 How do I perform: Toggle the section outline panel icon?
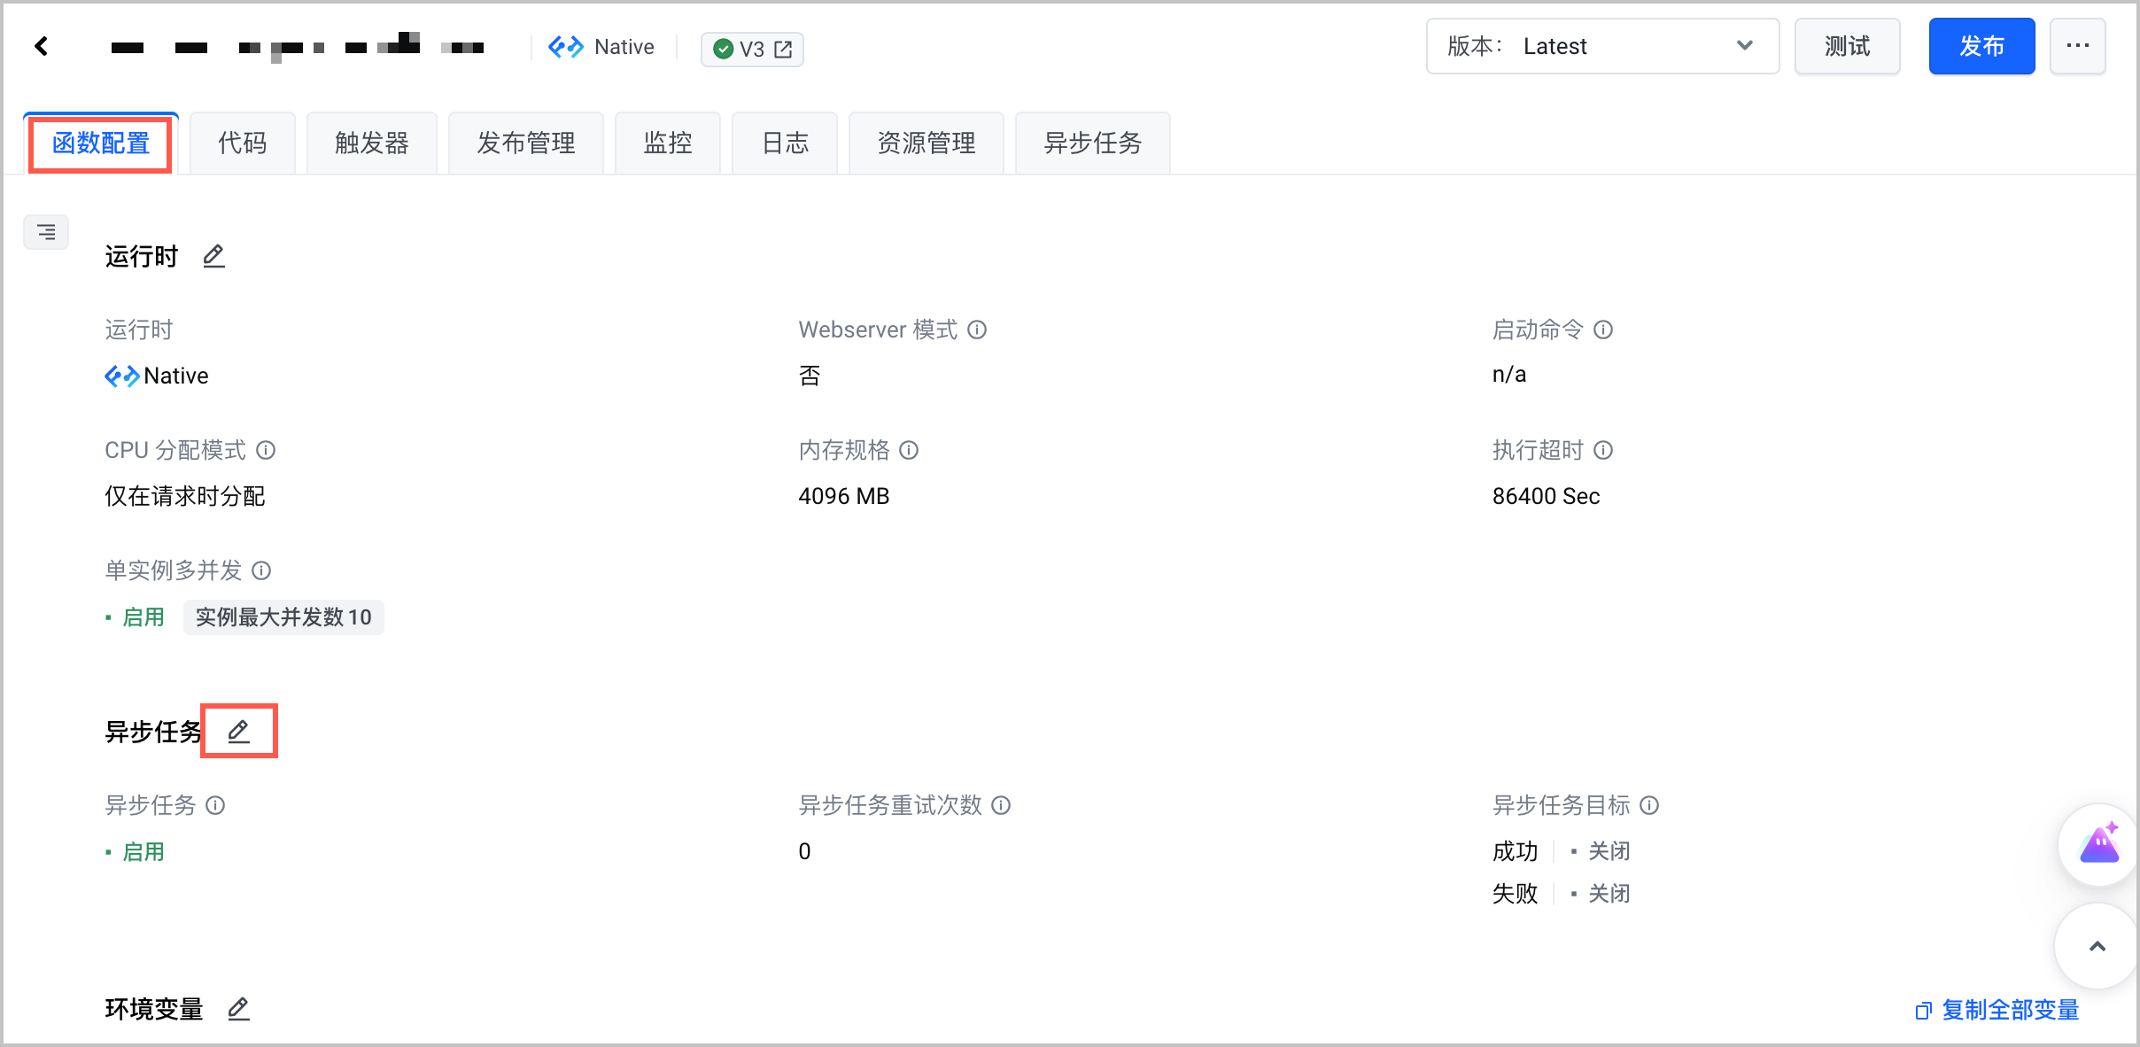(46, 232)
